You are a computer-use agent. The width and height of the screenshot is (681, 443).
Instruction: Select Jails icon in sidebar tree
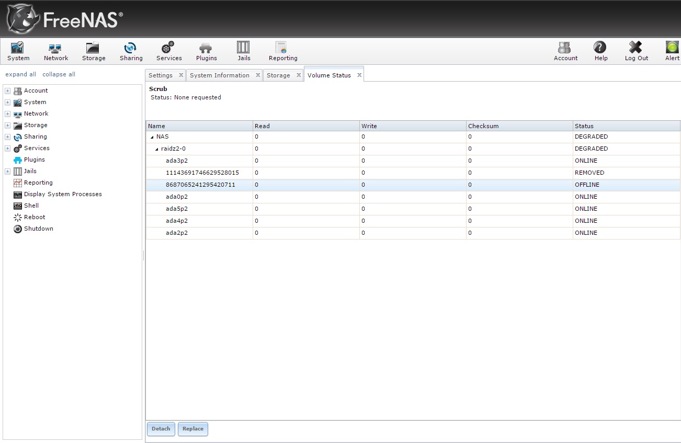pyautogui.click(x=18, y=172)
